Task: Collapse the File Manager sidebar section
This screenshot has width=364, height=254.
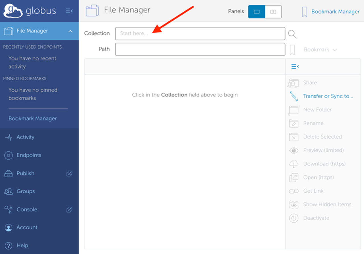Action: 70,31
